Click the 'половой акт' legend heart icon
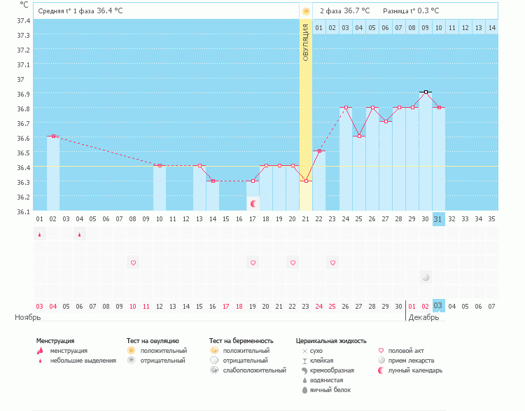 381,351
